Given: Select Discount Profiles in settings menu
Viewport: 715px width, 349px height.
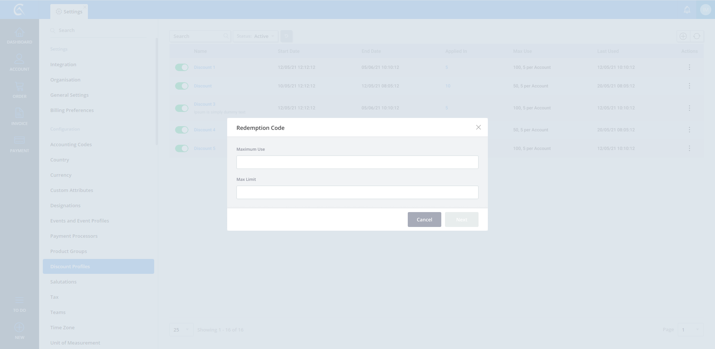Looking at the screenshot, I should pyautogui.click(x=98, y=266).
